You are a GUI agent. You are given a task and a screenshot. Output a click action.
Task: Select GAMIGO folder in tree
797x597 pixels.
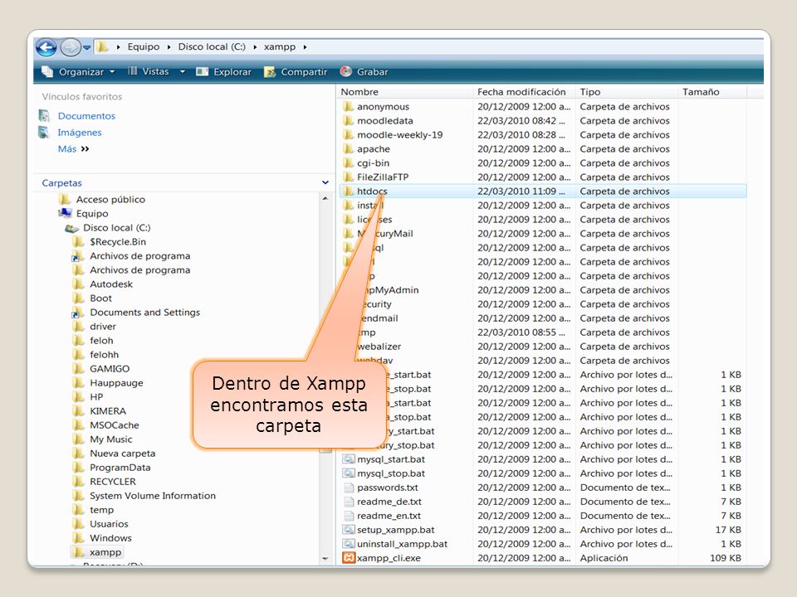point(110,369)
